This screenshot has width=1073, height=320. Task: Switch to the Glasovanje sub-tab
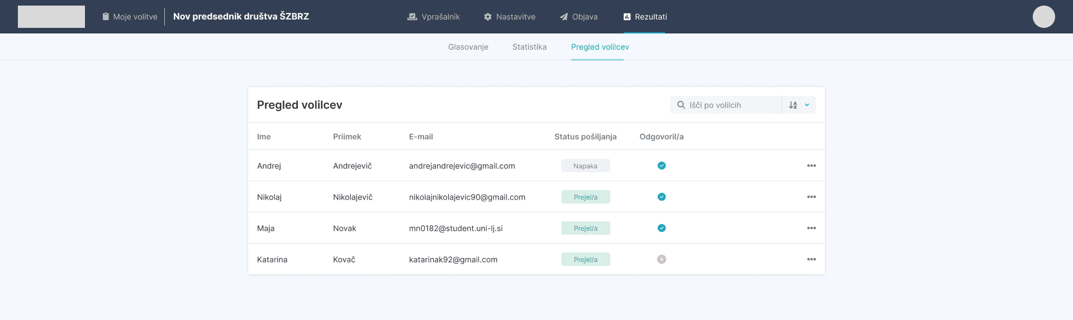(468, 47)
